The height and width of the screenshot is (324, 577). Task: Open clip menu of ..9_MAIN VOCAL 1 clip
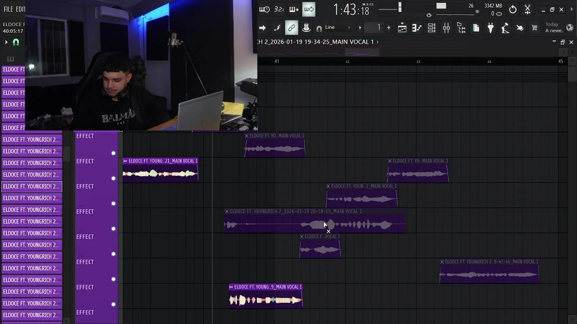point(231,287)
